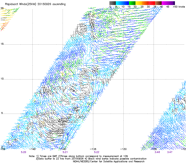Click the 25 label under the color scale
This screenshot has height=163, width=186.
(142, 7)
